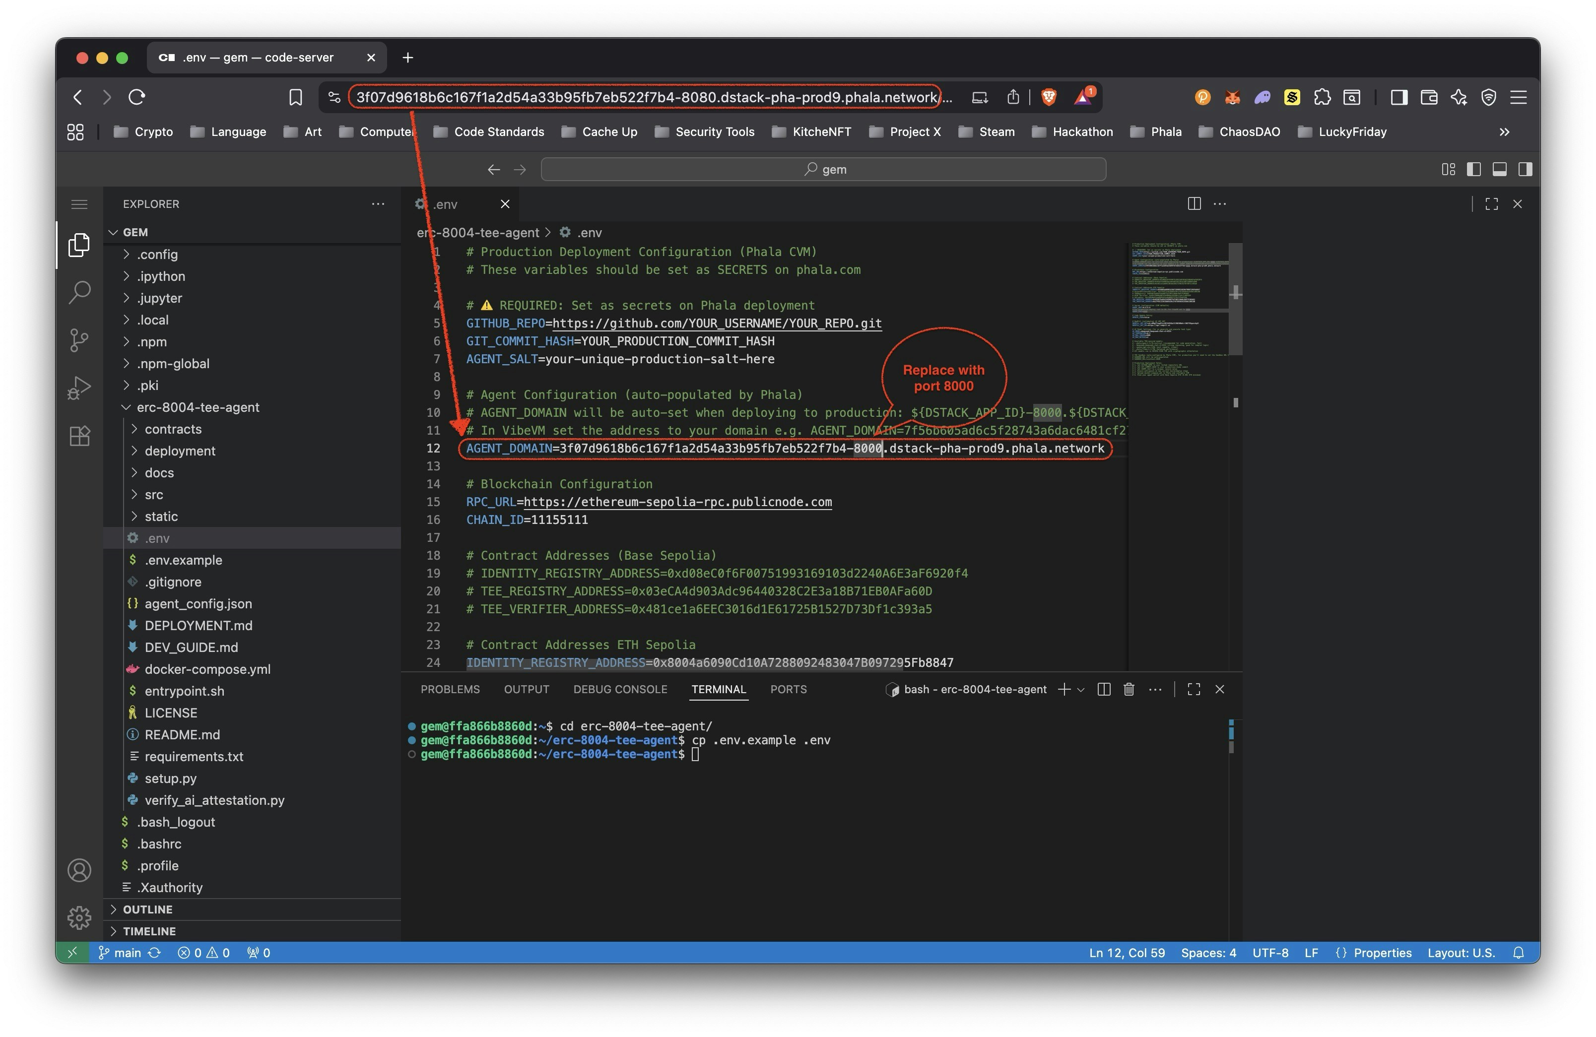Kill terminal with trash icon
Image resolution: width=1596 pixels, height=1037 pixels.
pos(1129,689)
